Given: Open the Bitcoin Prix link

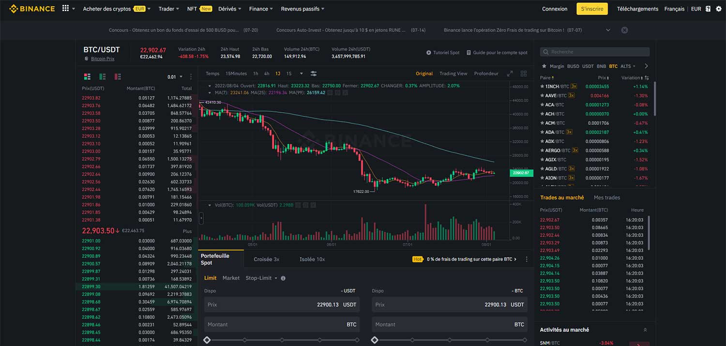Looking at the screenshot, I should pyautogui.click(x=103, y=59).
